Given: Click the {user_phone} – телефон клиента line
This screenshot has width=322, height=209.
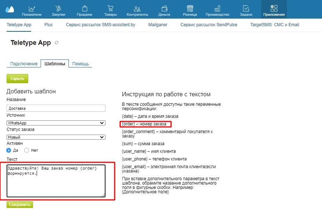Looking at the screenshot, I should click(x=154, y=159).
